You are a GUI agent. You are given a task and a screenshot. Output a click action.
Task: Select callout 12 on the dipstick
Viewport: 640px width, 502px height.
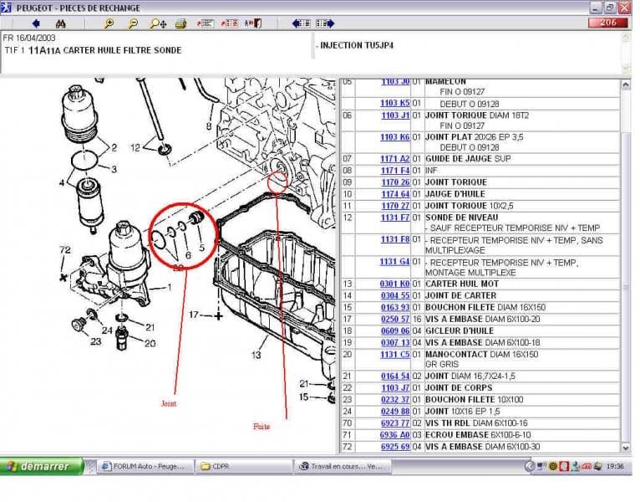click(x=135, y=147)
